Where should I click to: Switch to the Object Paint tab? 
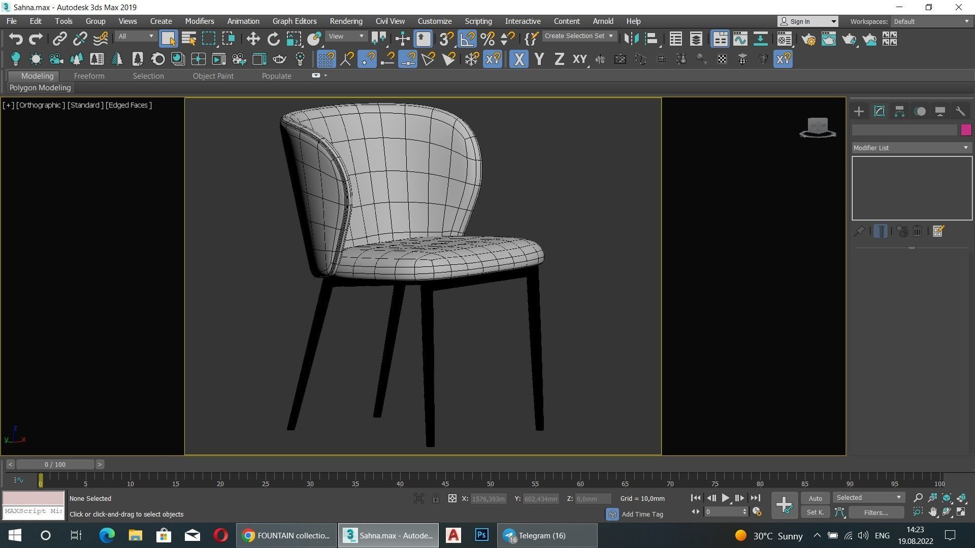[213, 76]
